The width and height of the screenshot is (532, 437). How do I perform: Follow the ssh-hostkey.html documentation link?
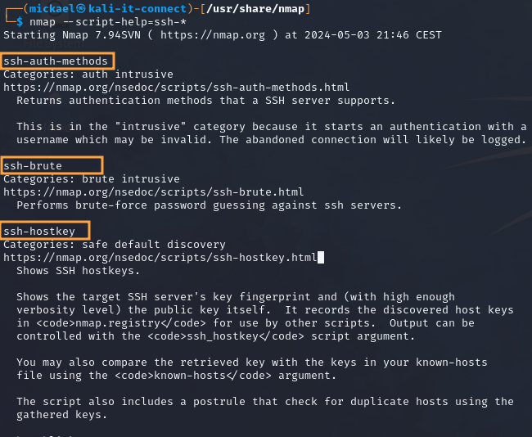(160, 258)
